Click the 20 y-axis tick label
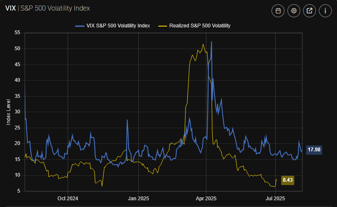Image resolution: width=337 pixels, height=207 pixels. tap(17, 143)
